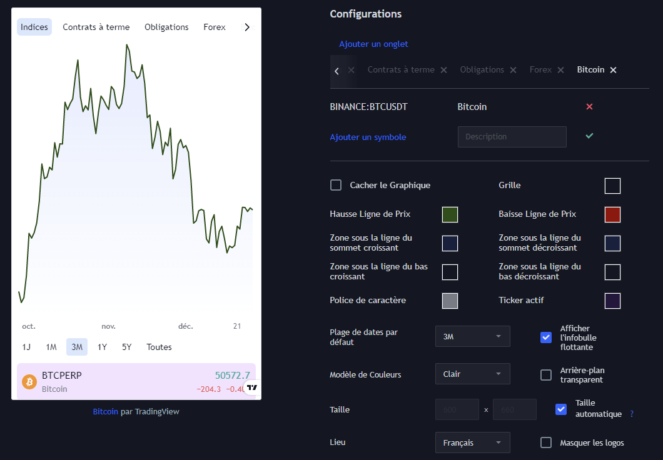Viewport: 663px width, 460px height.
Task: Remove the BINANCE:BTCUSDT symbol with red X
Action: point(589,107)
